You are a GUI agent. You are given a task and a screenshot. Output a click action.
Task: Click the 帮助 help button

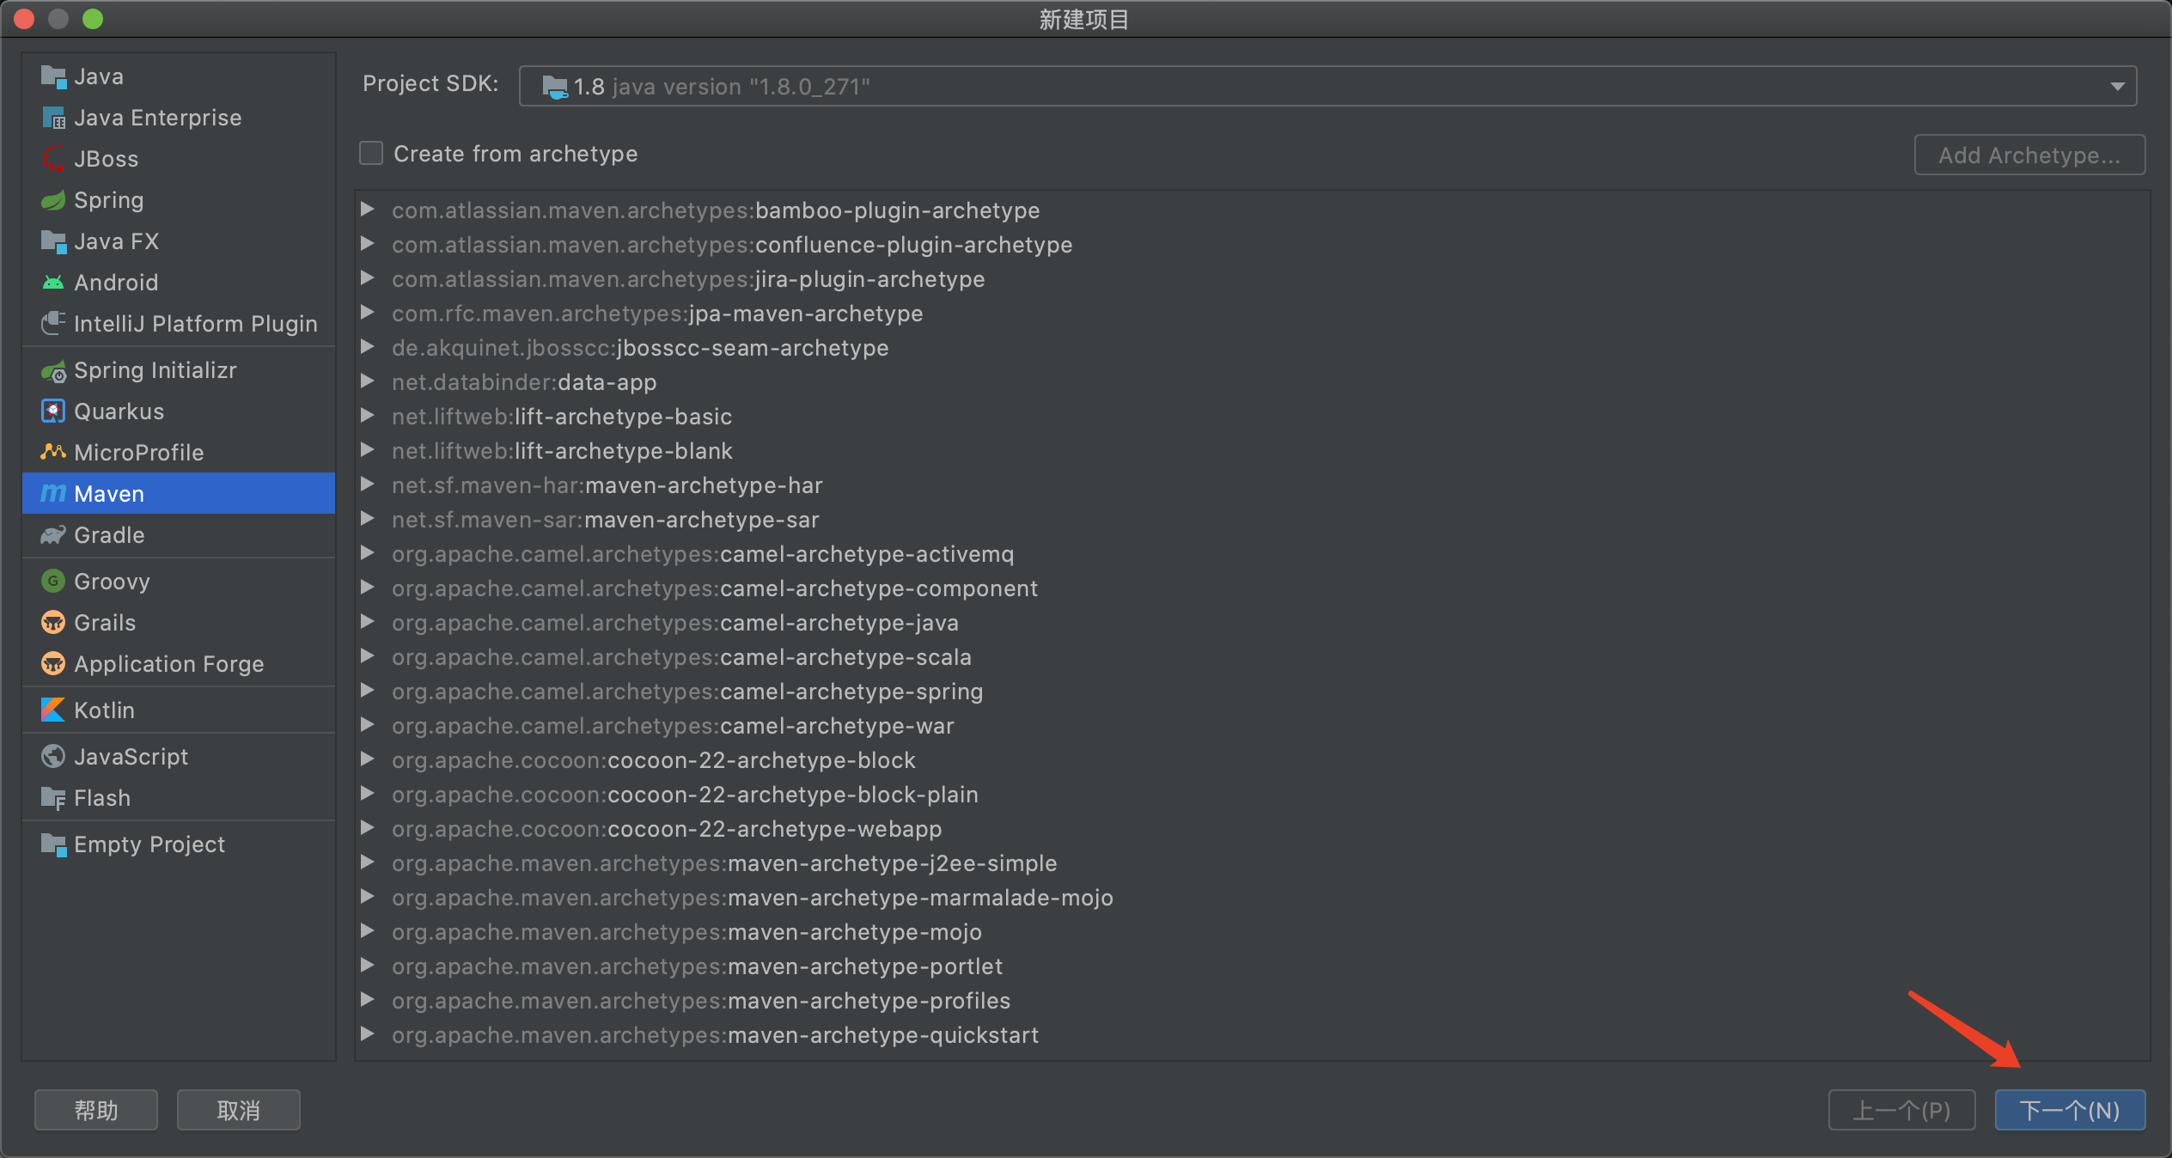96,1110
